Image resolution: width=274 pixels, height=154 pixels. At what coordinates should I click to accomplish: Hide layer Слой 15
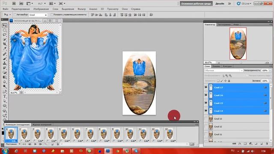pos(206,103)
